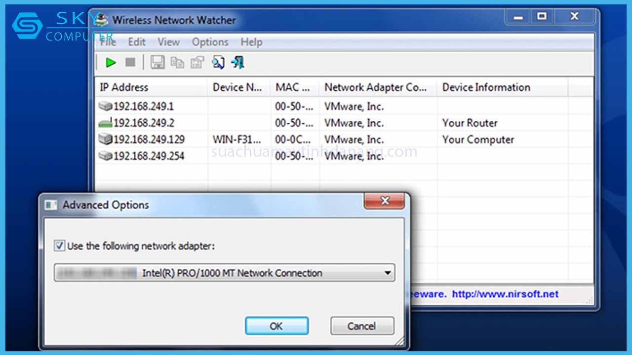Open the Options menu

click(x=210, y=42)
